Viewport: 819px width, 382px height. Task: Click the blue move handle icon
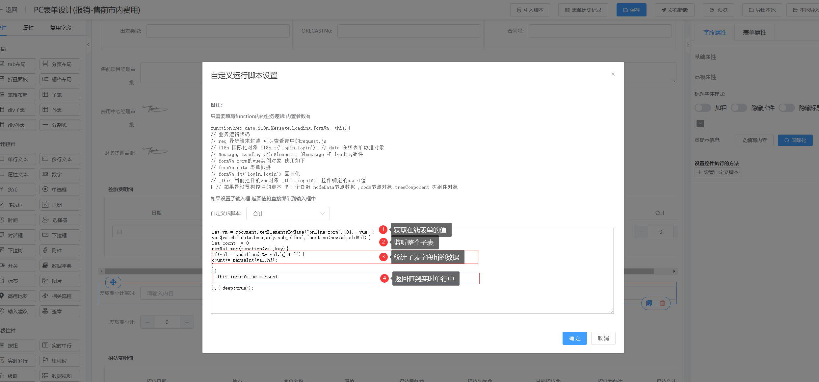(113, 282)
